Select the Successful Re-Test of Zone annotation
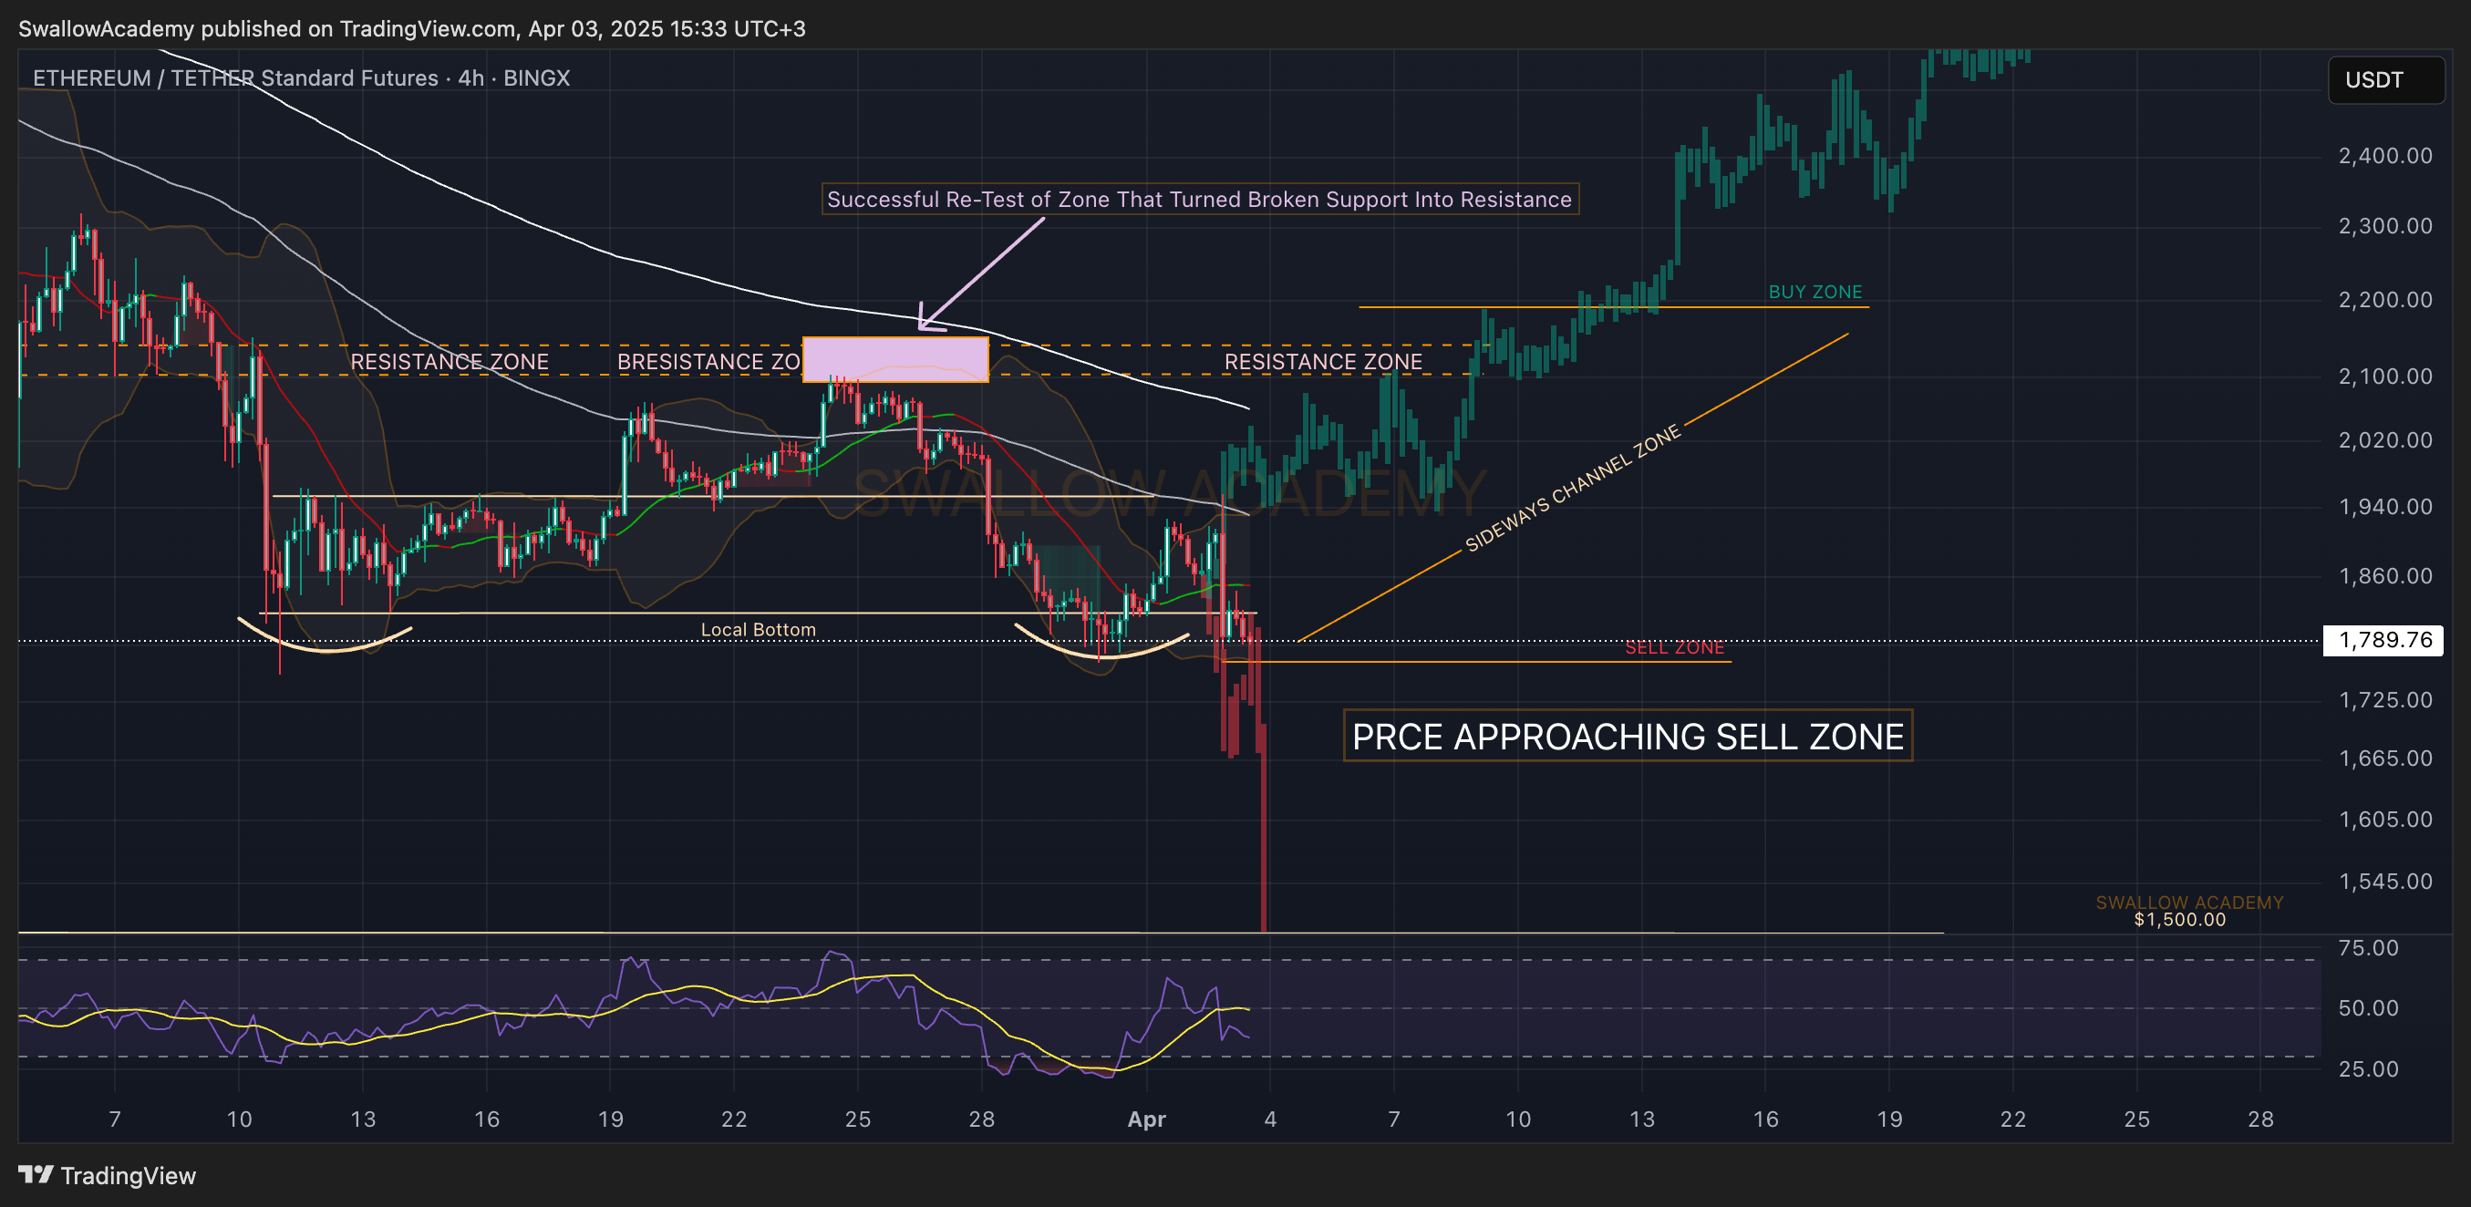 [1199, 199]
